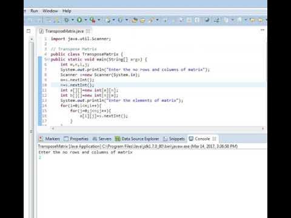
Task: Switch to the Properties tab
Action: point(76,139)
